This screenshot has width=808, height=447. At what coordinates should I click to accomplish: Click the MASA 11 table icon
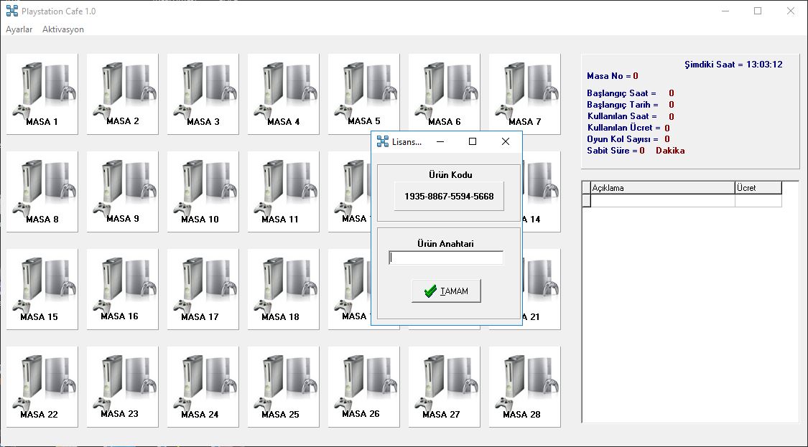pos(284,192)
